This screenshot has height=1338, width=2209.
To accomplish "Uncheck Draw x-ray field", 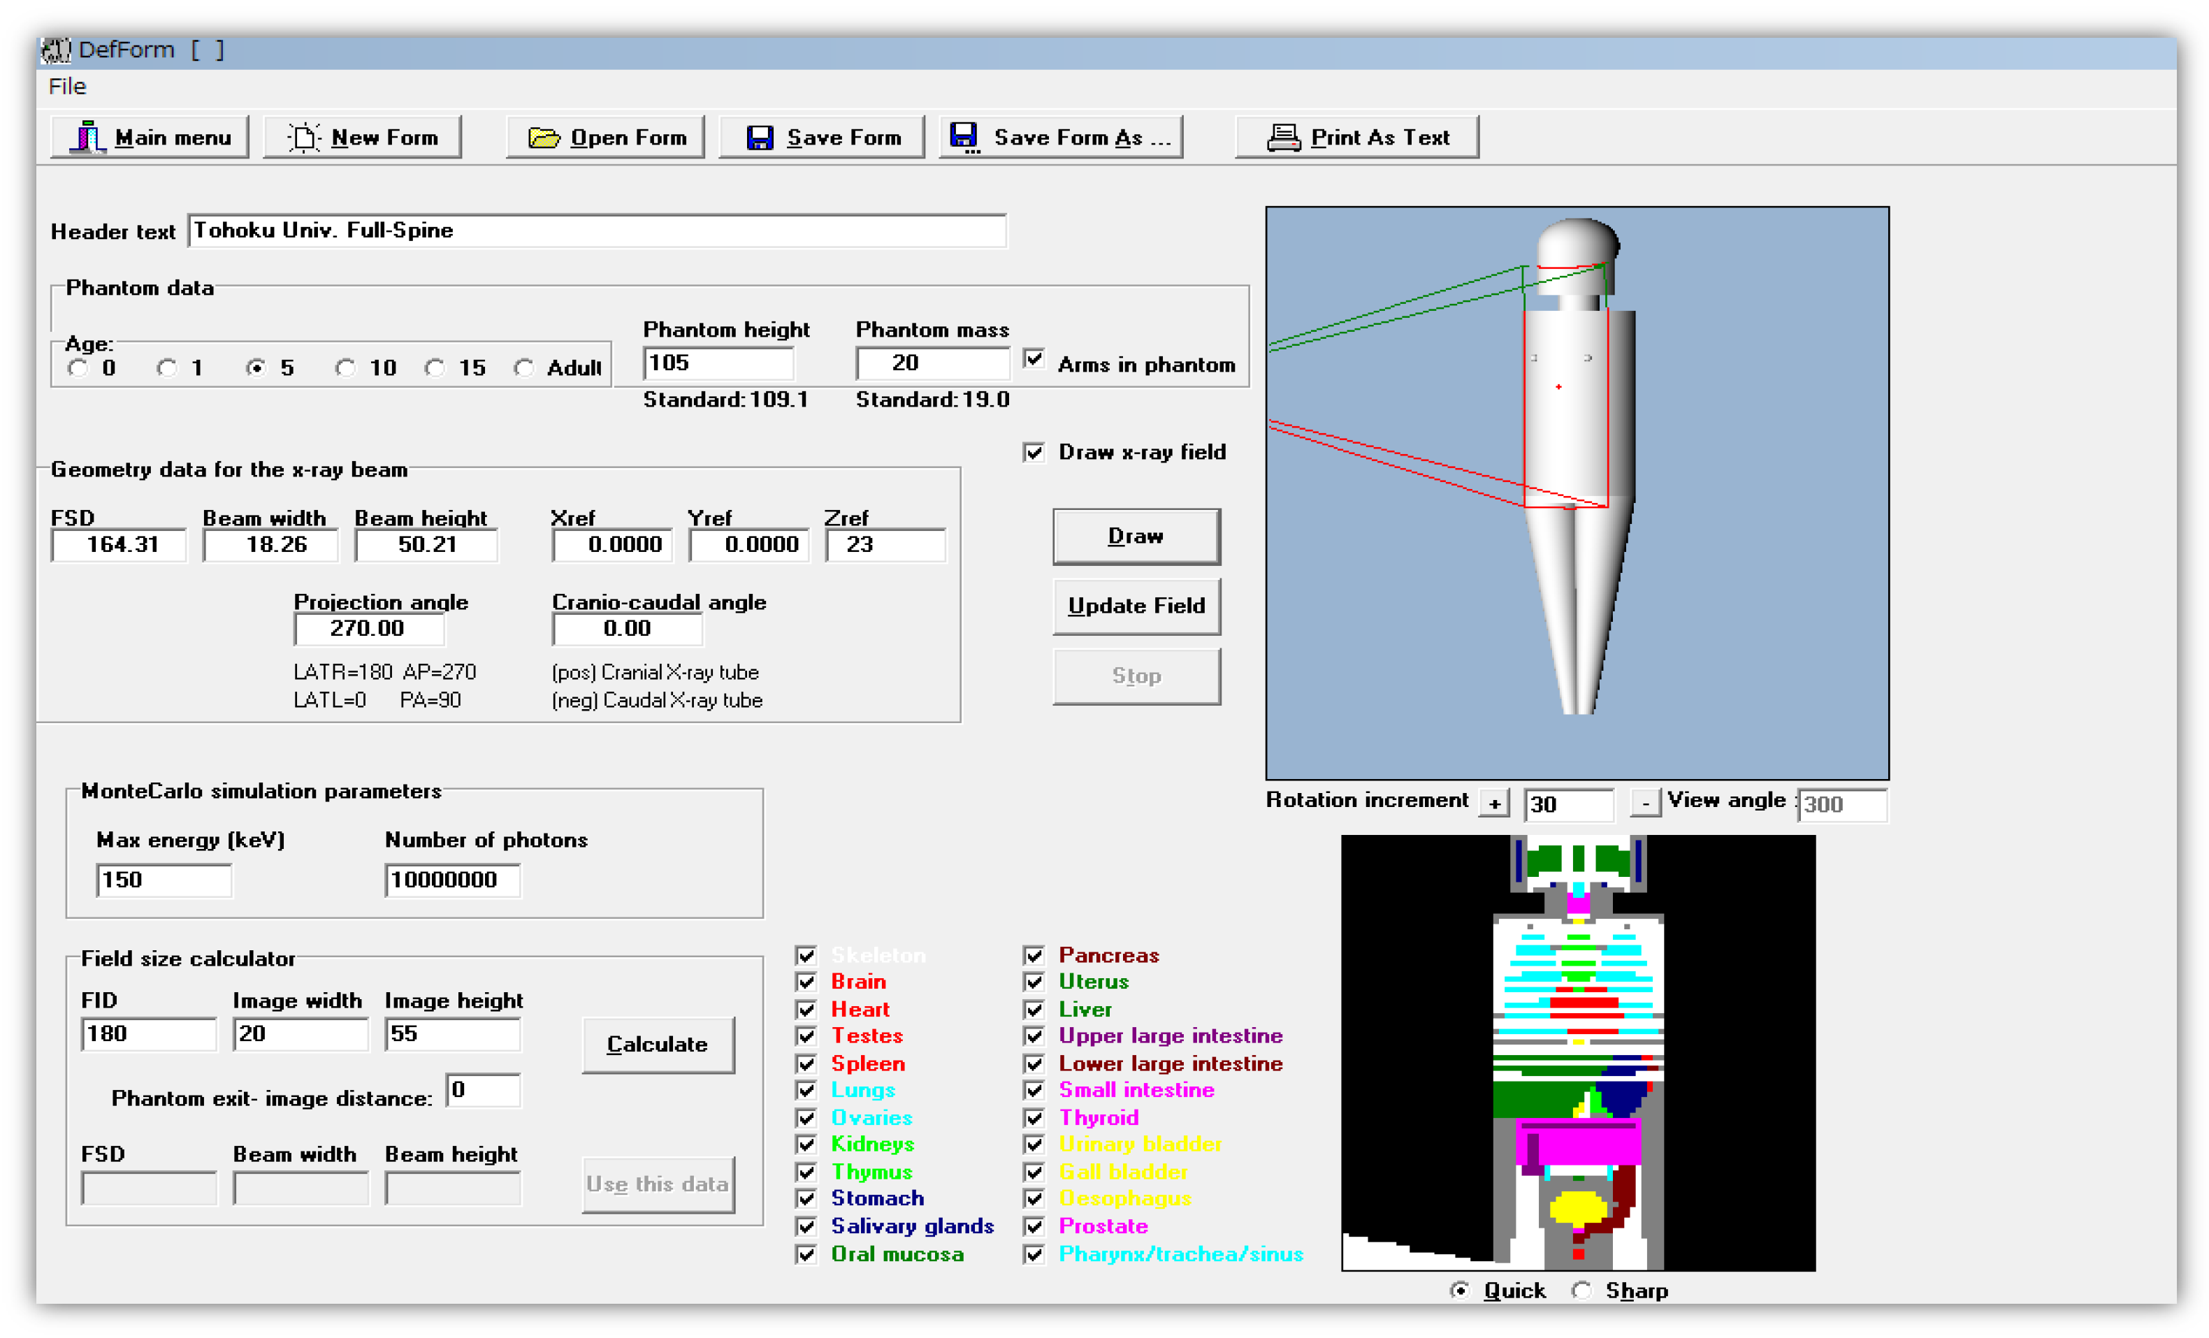I will pyautogui.click(x=1034, y=451).
